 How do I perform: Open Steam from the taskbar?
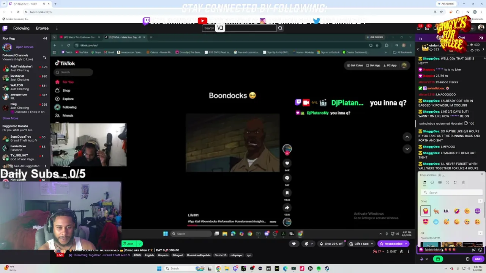[327, 268]
